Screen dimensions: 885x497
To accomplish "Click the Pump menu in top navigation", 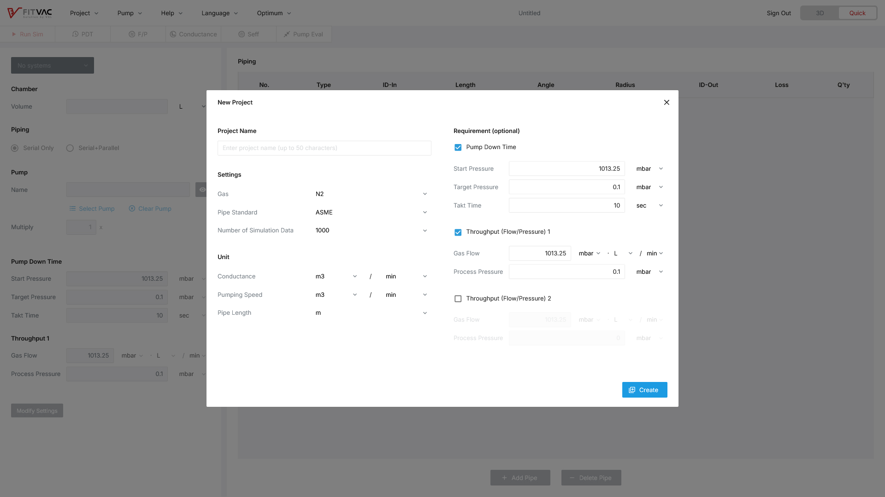I will point(130,13).
